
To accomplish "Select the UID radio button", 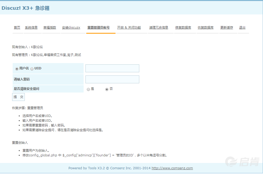I will coord(32,69).
